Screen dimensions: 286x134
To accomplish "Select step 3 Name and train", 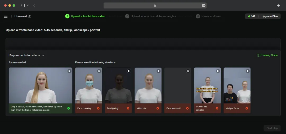I will 208,16.
